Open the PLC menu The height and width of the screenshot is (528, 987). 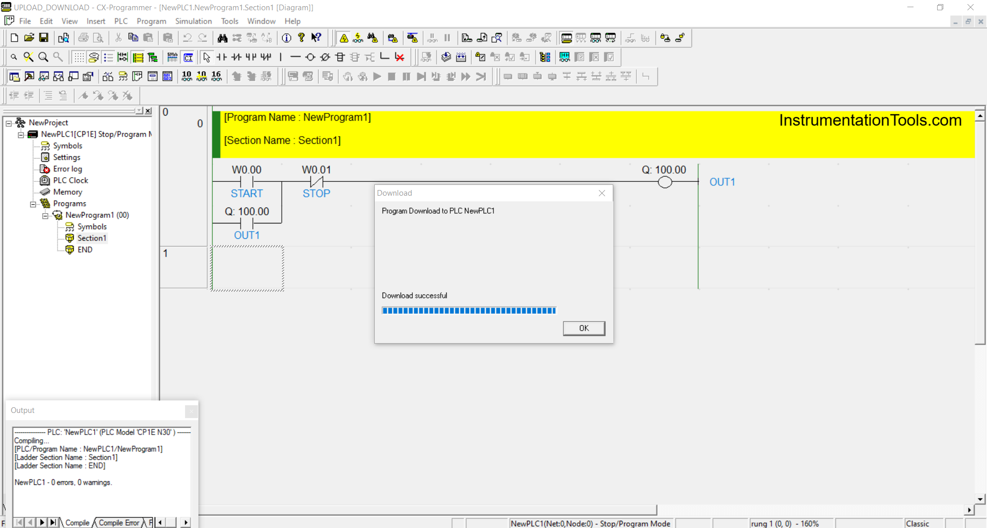(x=121, y=21)
